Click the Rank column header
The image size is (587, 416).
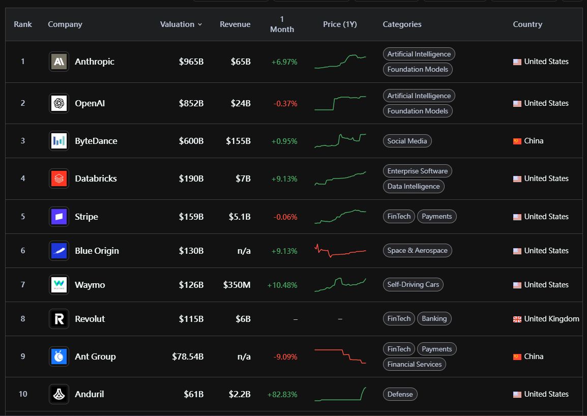point(23,24)
